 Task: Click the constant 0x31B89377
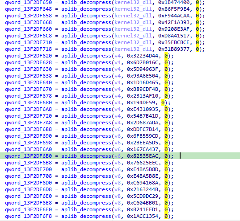point(174,49)
